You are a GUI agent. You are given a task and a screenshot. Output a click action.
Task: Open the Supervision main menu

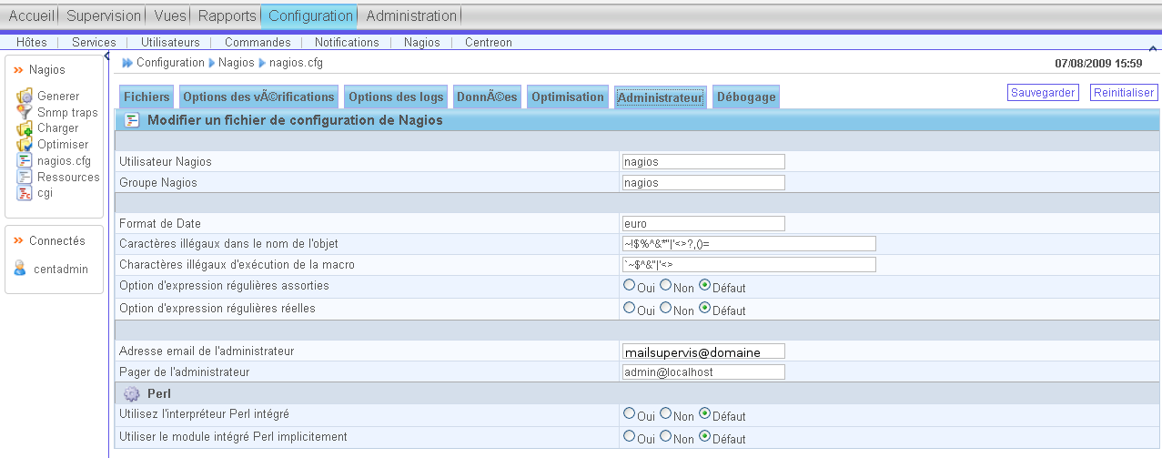[x=104, y=15]
